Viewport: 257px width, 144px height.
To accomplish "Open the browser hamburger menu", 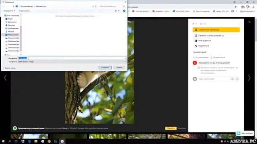I will [x=235, y=2].
